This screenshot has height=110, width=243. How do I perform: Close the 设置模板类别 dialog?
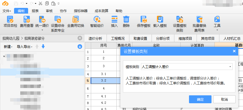(234, 51)
